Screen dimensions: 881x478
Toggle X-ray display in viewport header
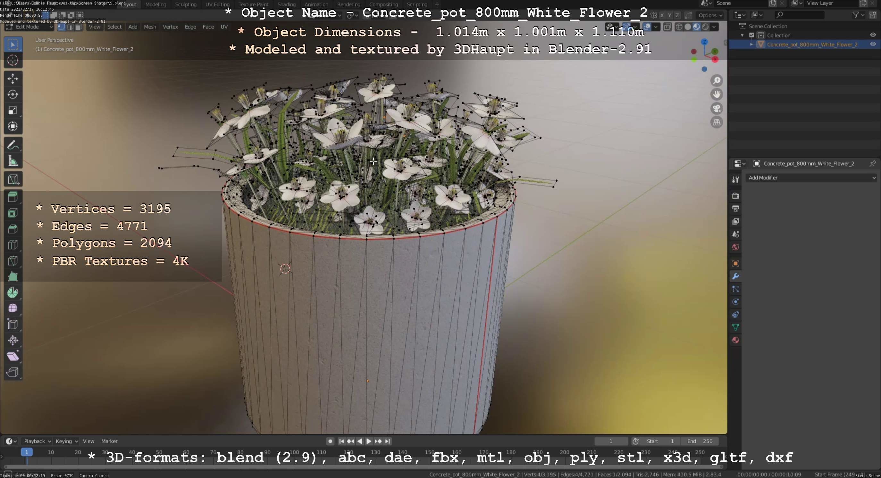click(667, 27)
